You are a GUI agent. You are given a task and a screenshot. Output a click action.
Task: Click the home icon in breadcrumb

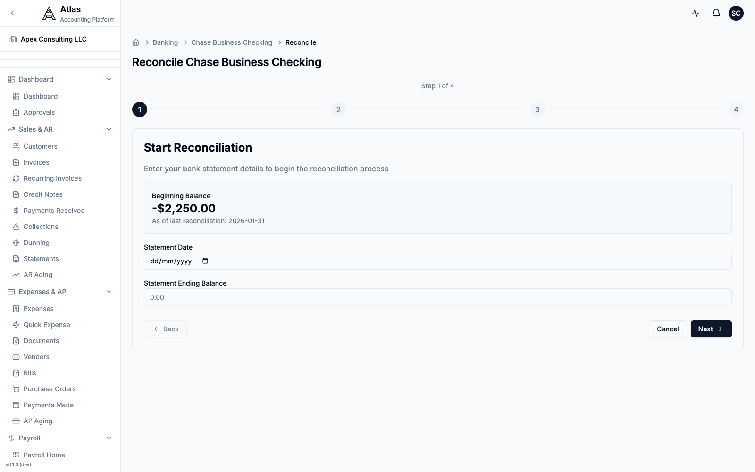[136, 42]
